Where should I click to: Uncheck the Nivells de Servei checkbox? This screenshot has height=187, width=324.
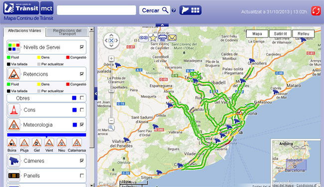(82, 47)
